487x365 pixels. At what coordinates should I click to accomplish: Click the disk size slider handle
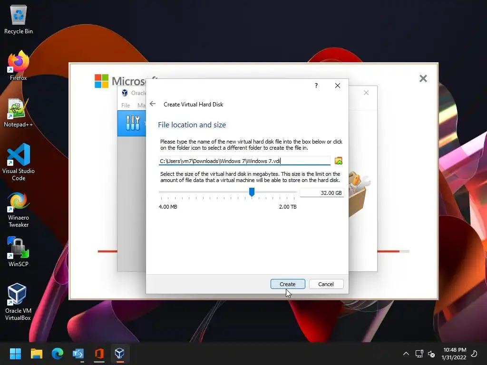(252, 192)
